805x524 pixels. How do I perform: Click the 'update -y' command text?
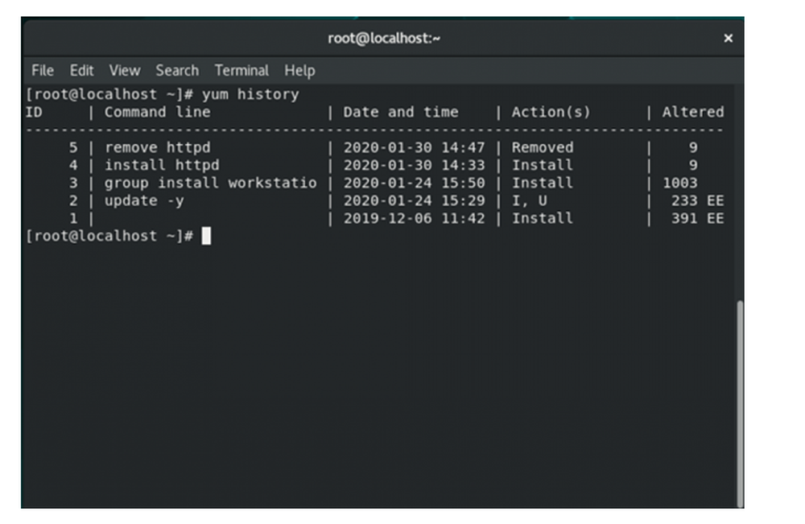(x=144, y=200)
